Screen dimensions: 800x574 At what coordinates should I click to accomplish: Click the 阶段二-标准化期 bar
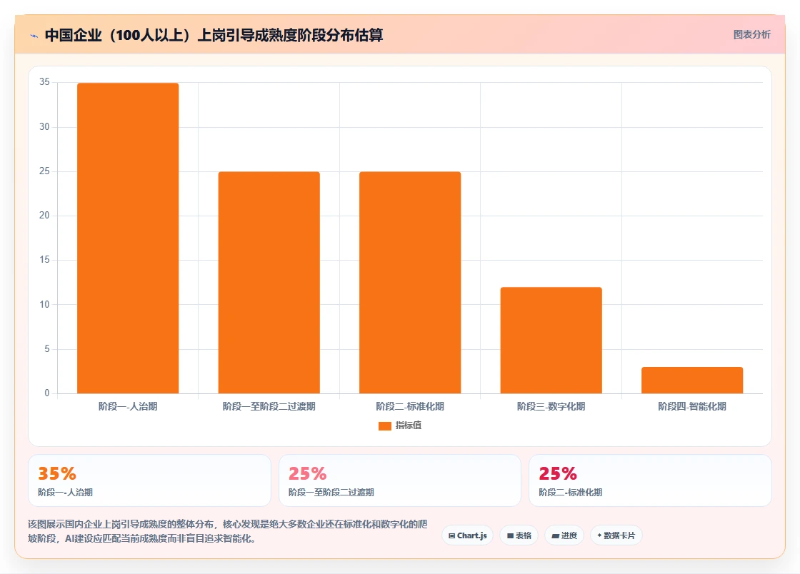coord(410,283)
